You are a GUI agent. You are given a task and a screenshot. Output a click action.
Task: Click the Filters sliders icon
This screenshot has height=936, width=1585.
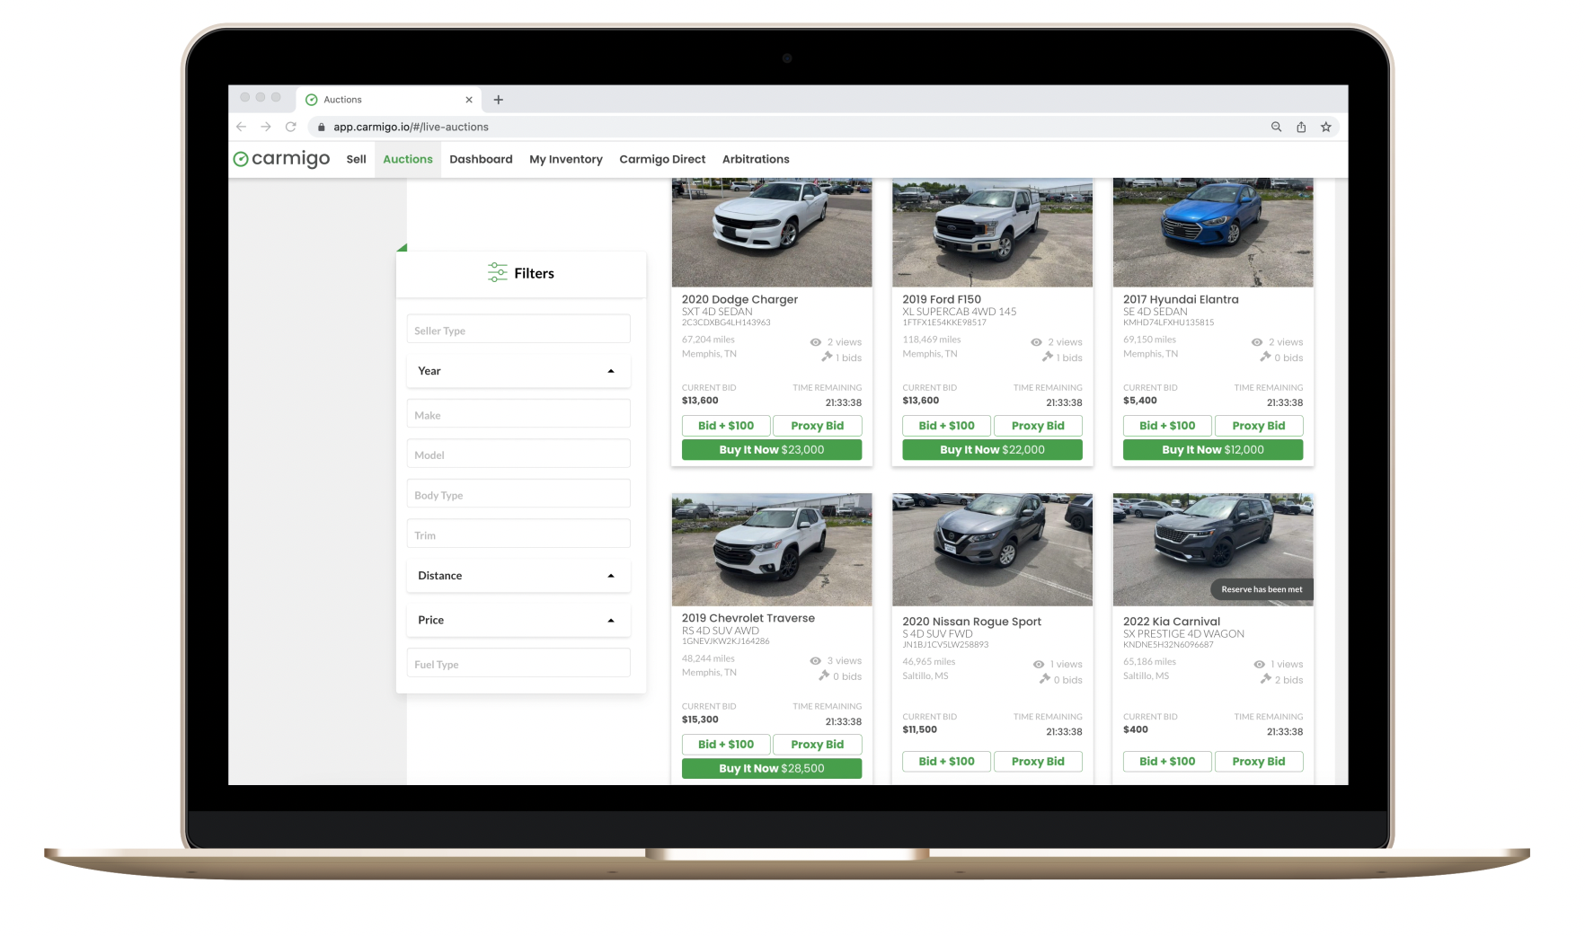click(x=497, y=272)
